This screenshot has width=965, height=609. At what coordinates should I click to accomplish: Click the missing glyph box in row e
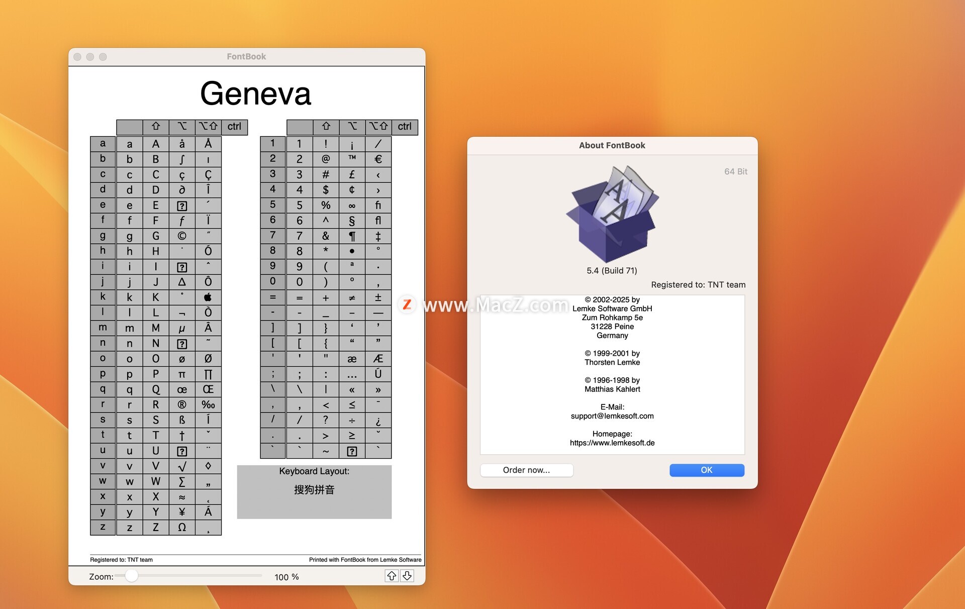point(182,205)
